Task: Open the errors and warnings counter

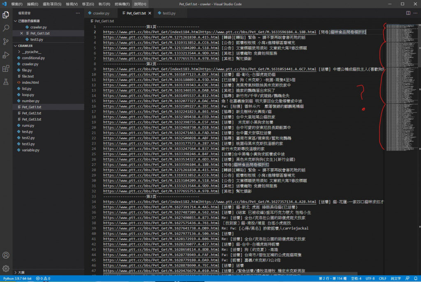Action: (43, 279)
